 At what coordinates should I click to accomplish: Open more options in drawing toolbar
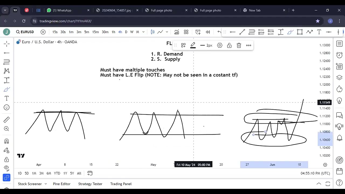249,45
